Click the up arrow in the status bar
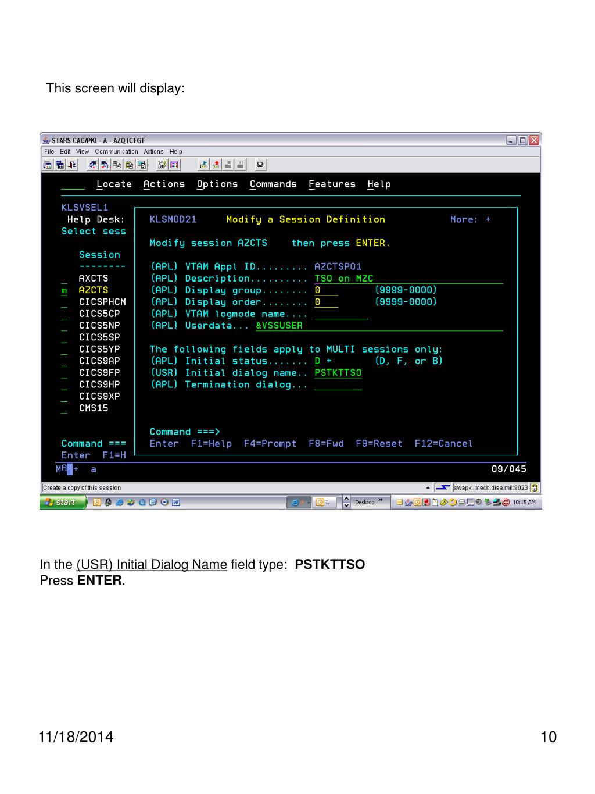The width and height of the screenshot is (595, 794). coord(428,487)
